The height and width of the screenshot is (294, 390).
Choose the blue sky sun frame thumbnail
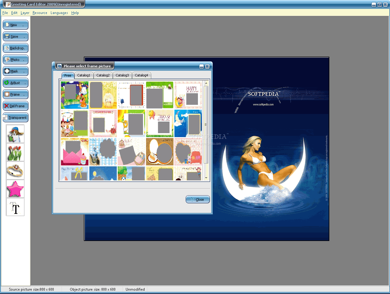click(x=103, y=173)
